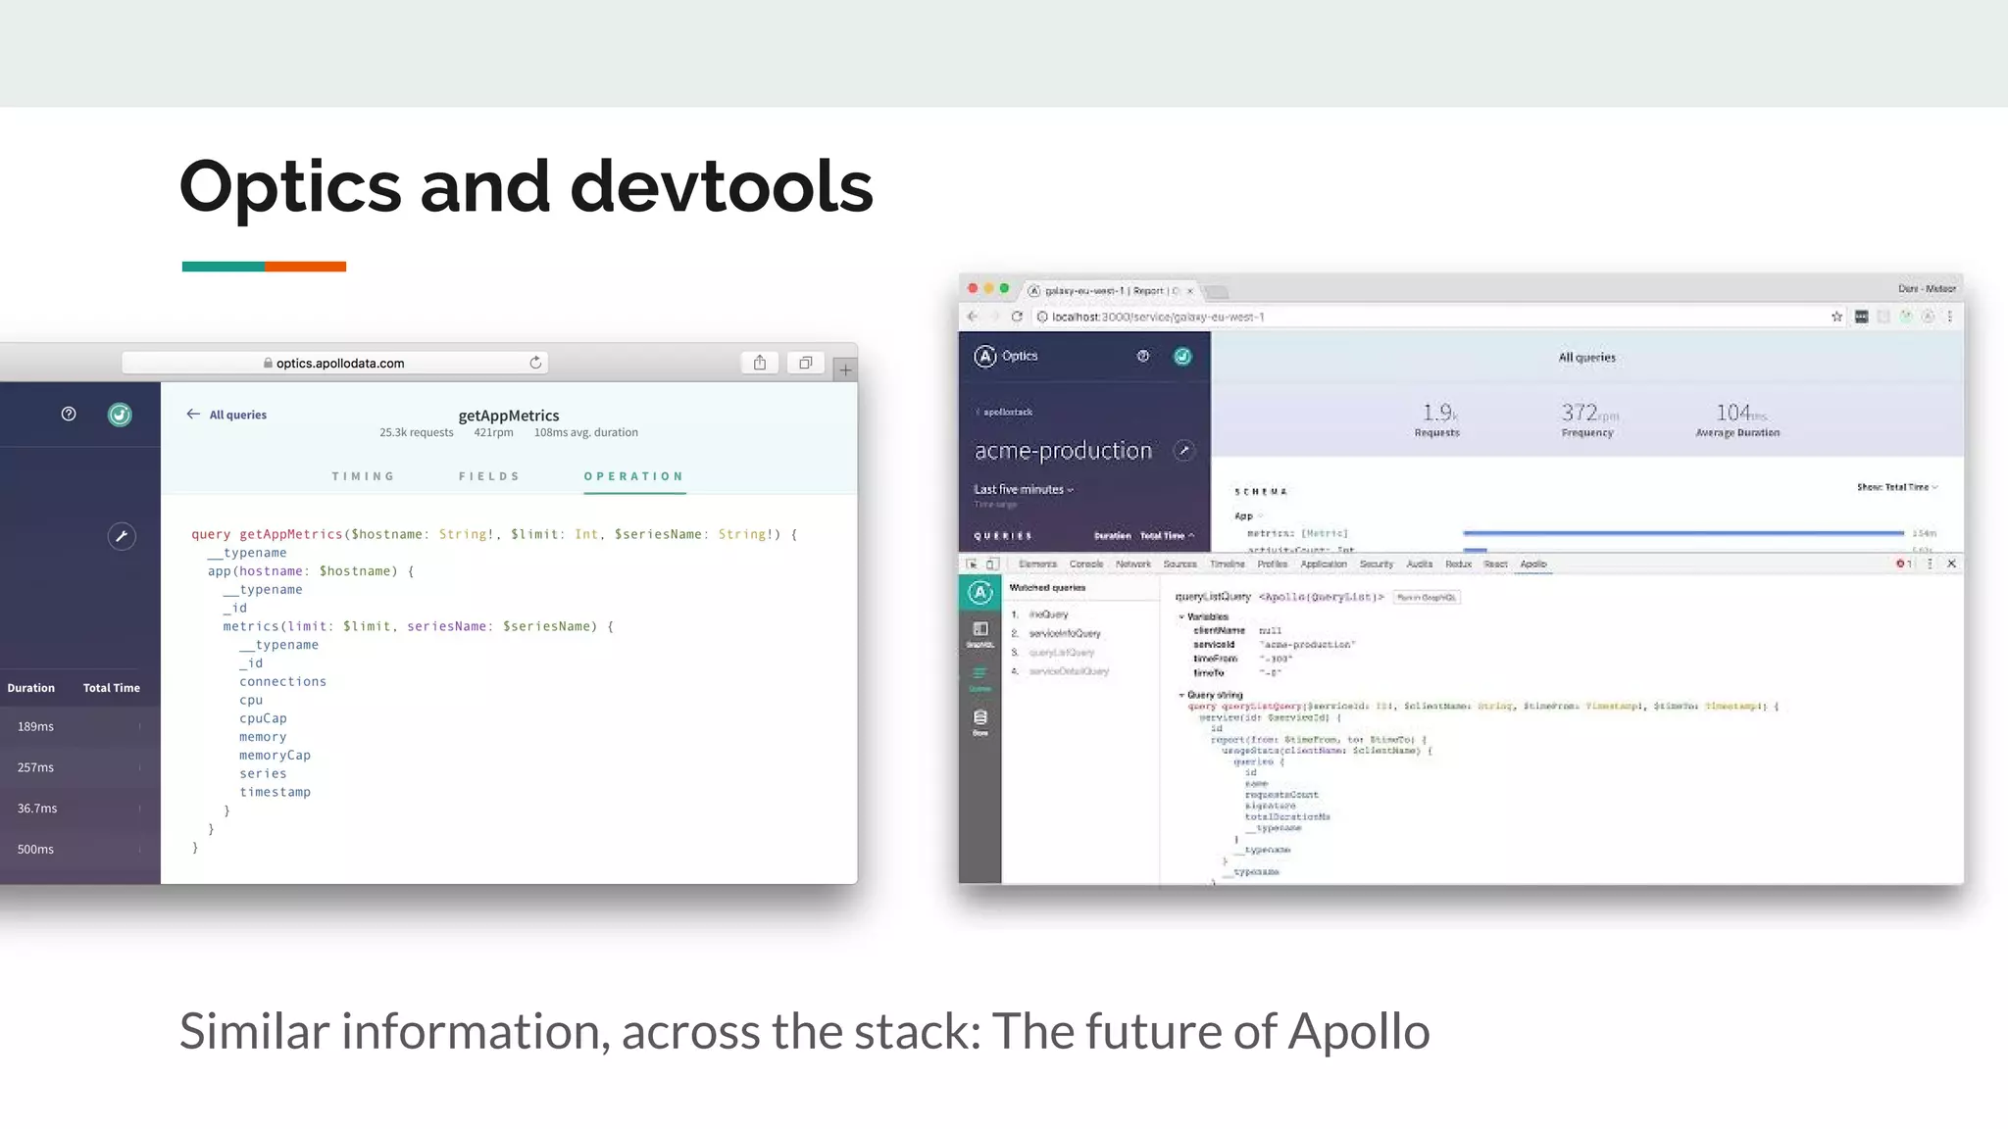Reload the page in Chrome window
2008x1129 pixels.
1017,317
